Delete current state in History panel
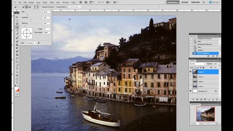 [x=217, y=56]
